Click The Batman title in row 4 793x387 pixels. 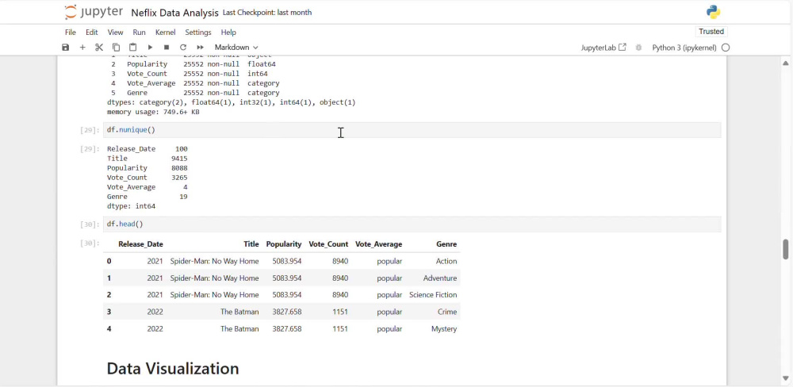[239, 329]
